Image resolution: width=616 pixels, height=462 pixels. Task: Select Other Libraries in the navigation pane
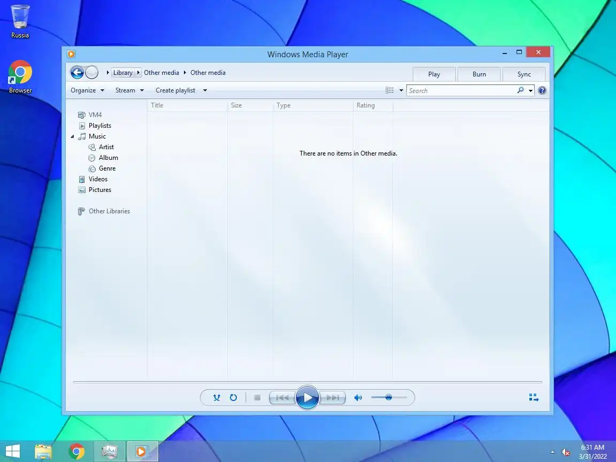[x=109, y=211]
